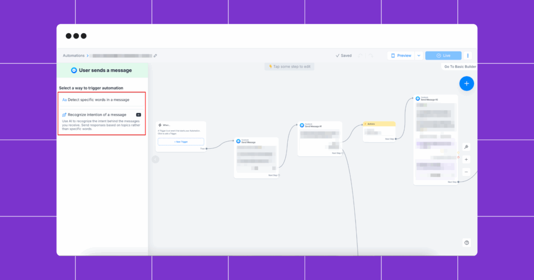This screenshot has height=280, width=534.
Task: Click the blue plus add-step button
Action: tap(466, 83)
